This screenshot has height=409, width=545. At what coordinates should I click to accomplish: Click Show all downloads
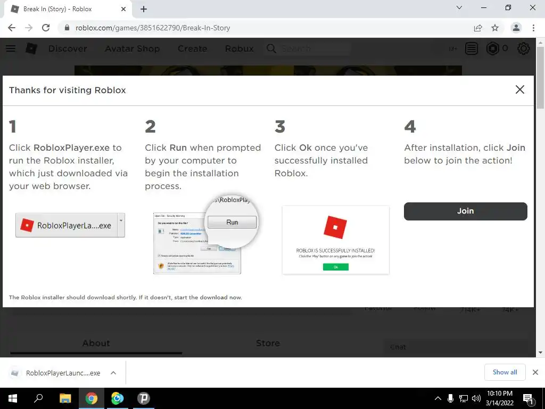tap(505, 372)
